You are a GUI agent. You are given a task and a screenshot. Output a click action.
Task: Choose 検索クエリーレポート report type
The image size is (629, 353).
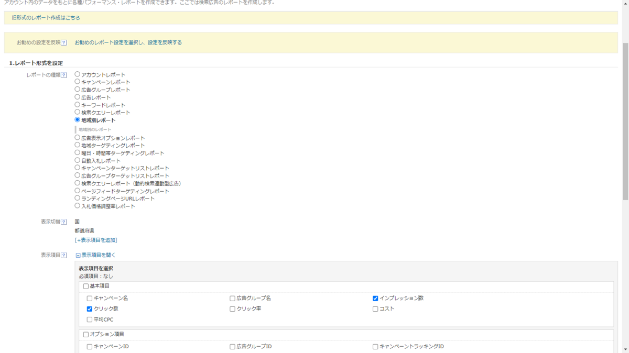click(78, 112)
